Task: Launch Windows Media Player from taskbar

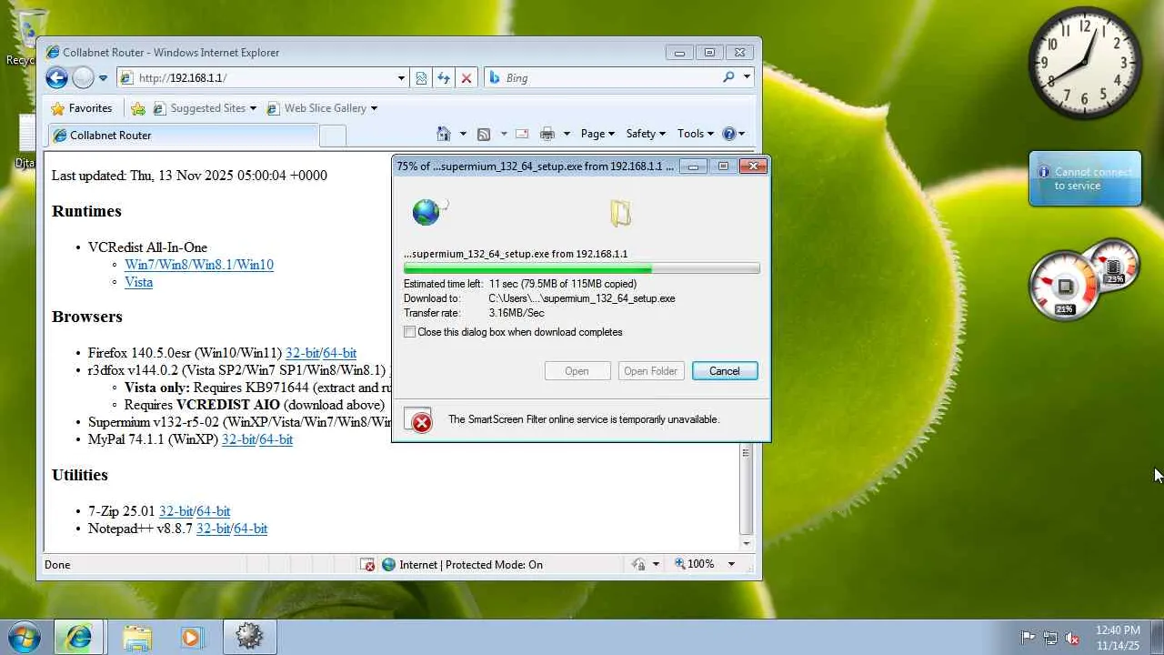Action: tap(191, 637)
